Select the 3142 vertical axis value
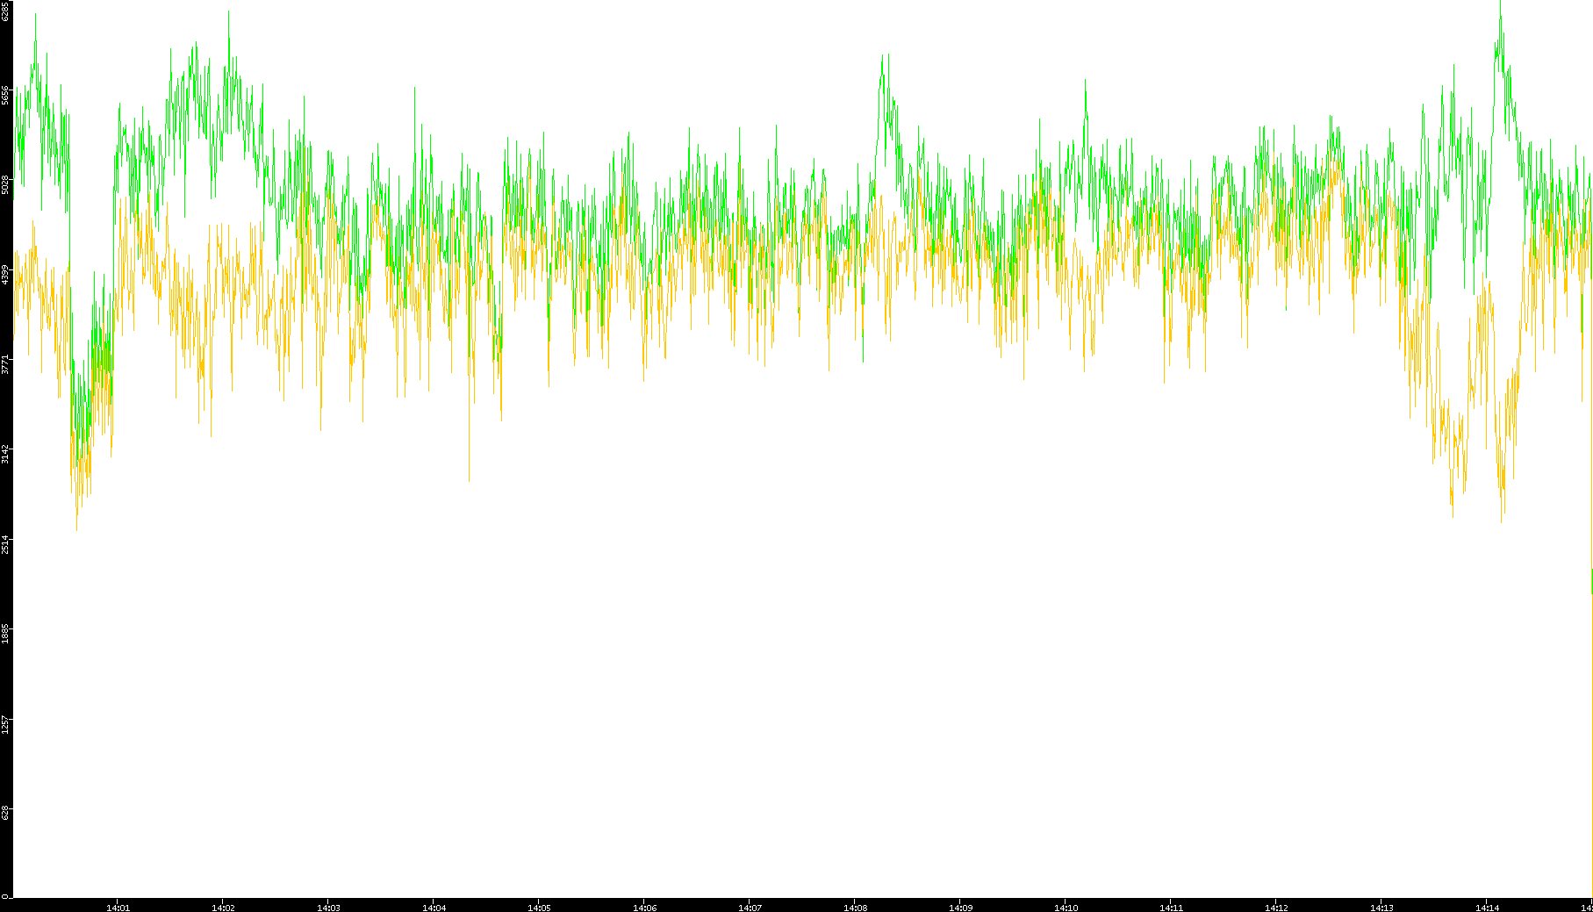The image size is (1593, 912). click(x=6, y=454)
